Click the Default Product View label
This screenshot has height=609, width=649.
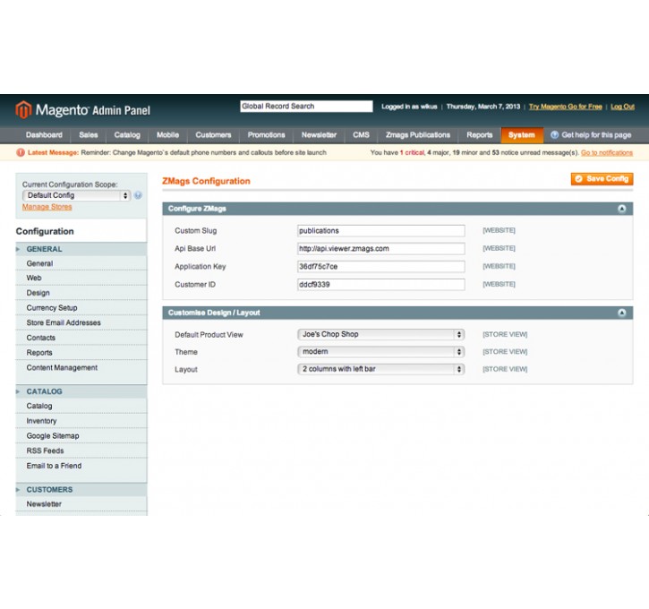click(x=209, y=335)
